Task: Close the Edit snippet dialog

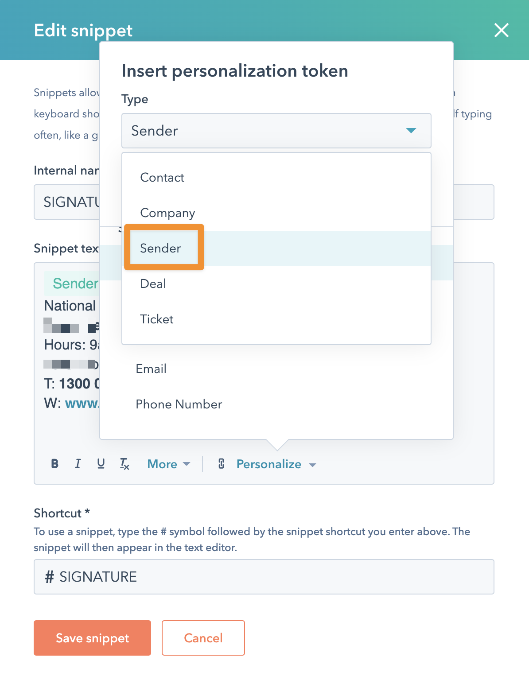Action: point(501,31)
